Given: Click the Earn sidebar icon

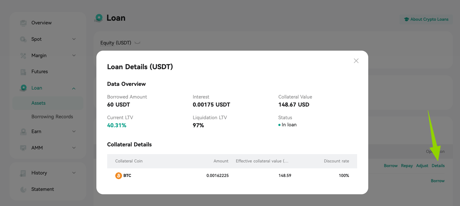Looking at the screenshot, I should 23,132.
